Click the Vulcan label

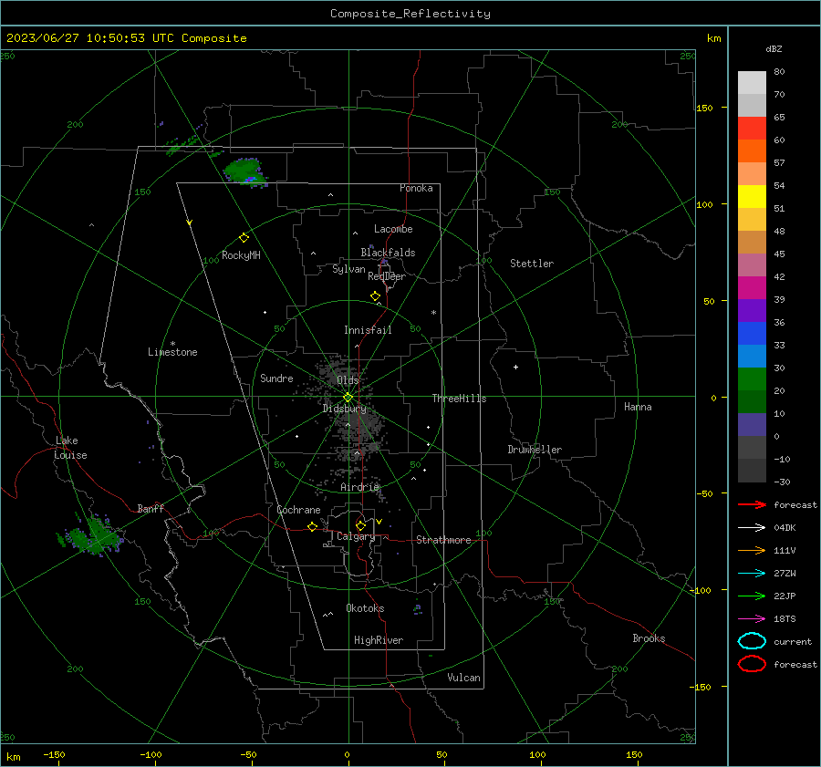[x=464, y=678]
